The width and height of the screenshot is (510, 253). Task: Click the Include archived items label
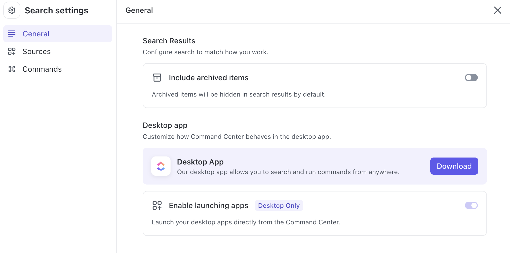tap(209, 78)
